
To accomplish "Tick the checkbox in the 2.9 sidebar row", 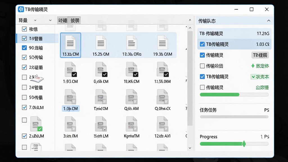I will pos(24,77).
